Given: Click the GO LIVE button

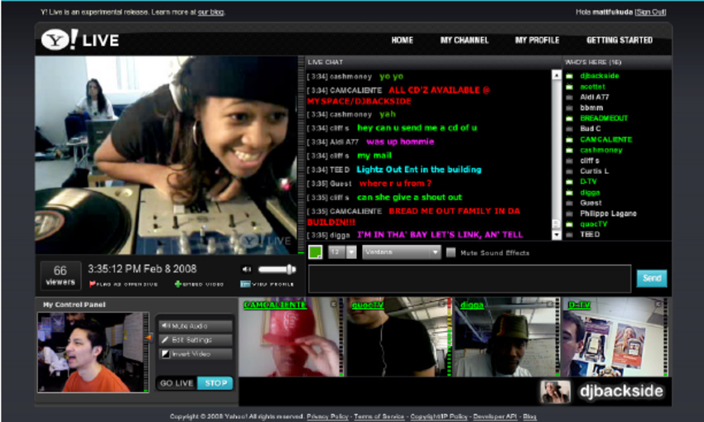Looking at the screenshot, I should click(176, 383).
